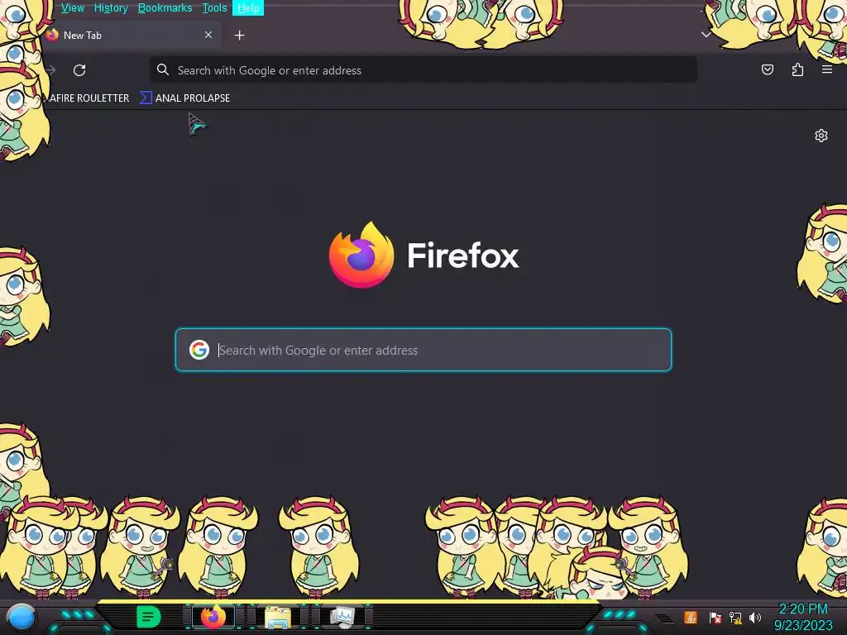Open the volume speaker tray icon
Screen dimensions: 847x635
[755, 618]
